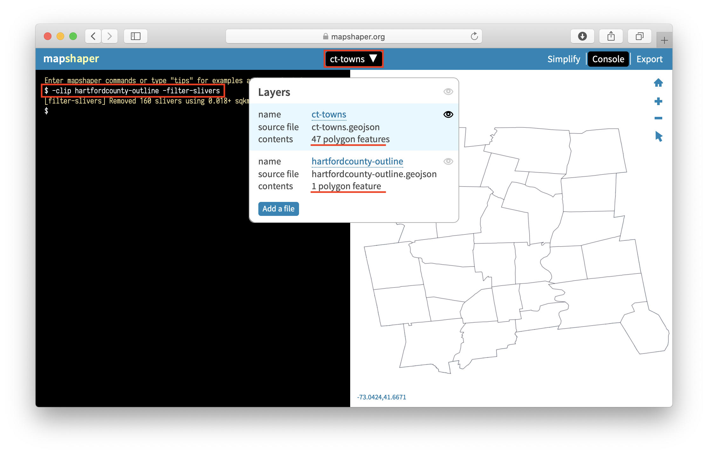Viewport: 708px width, 454px height.
Task: Click the '47 polygon features' text
Action: (x=351, y=139)
